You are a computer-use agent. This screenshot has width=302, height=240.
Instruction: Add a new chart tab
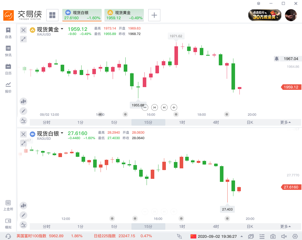point(154,15)
